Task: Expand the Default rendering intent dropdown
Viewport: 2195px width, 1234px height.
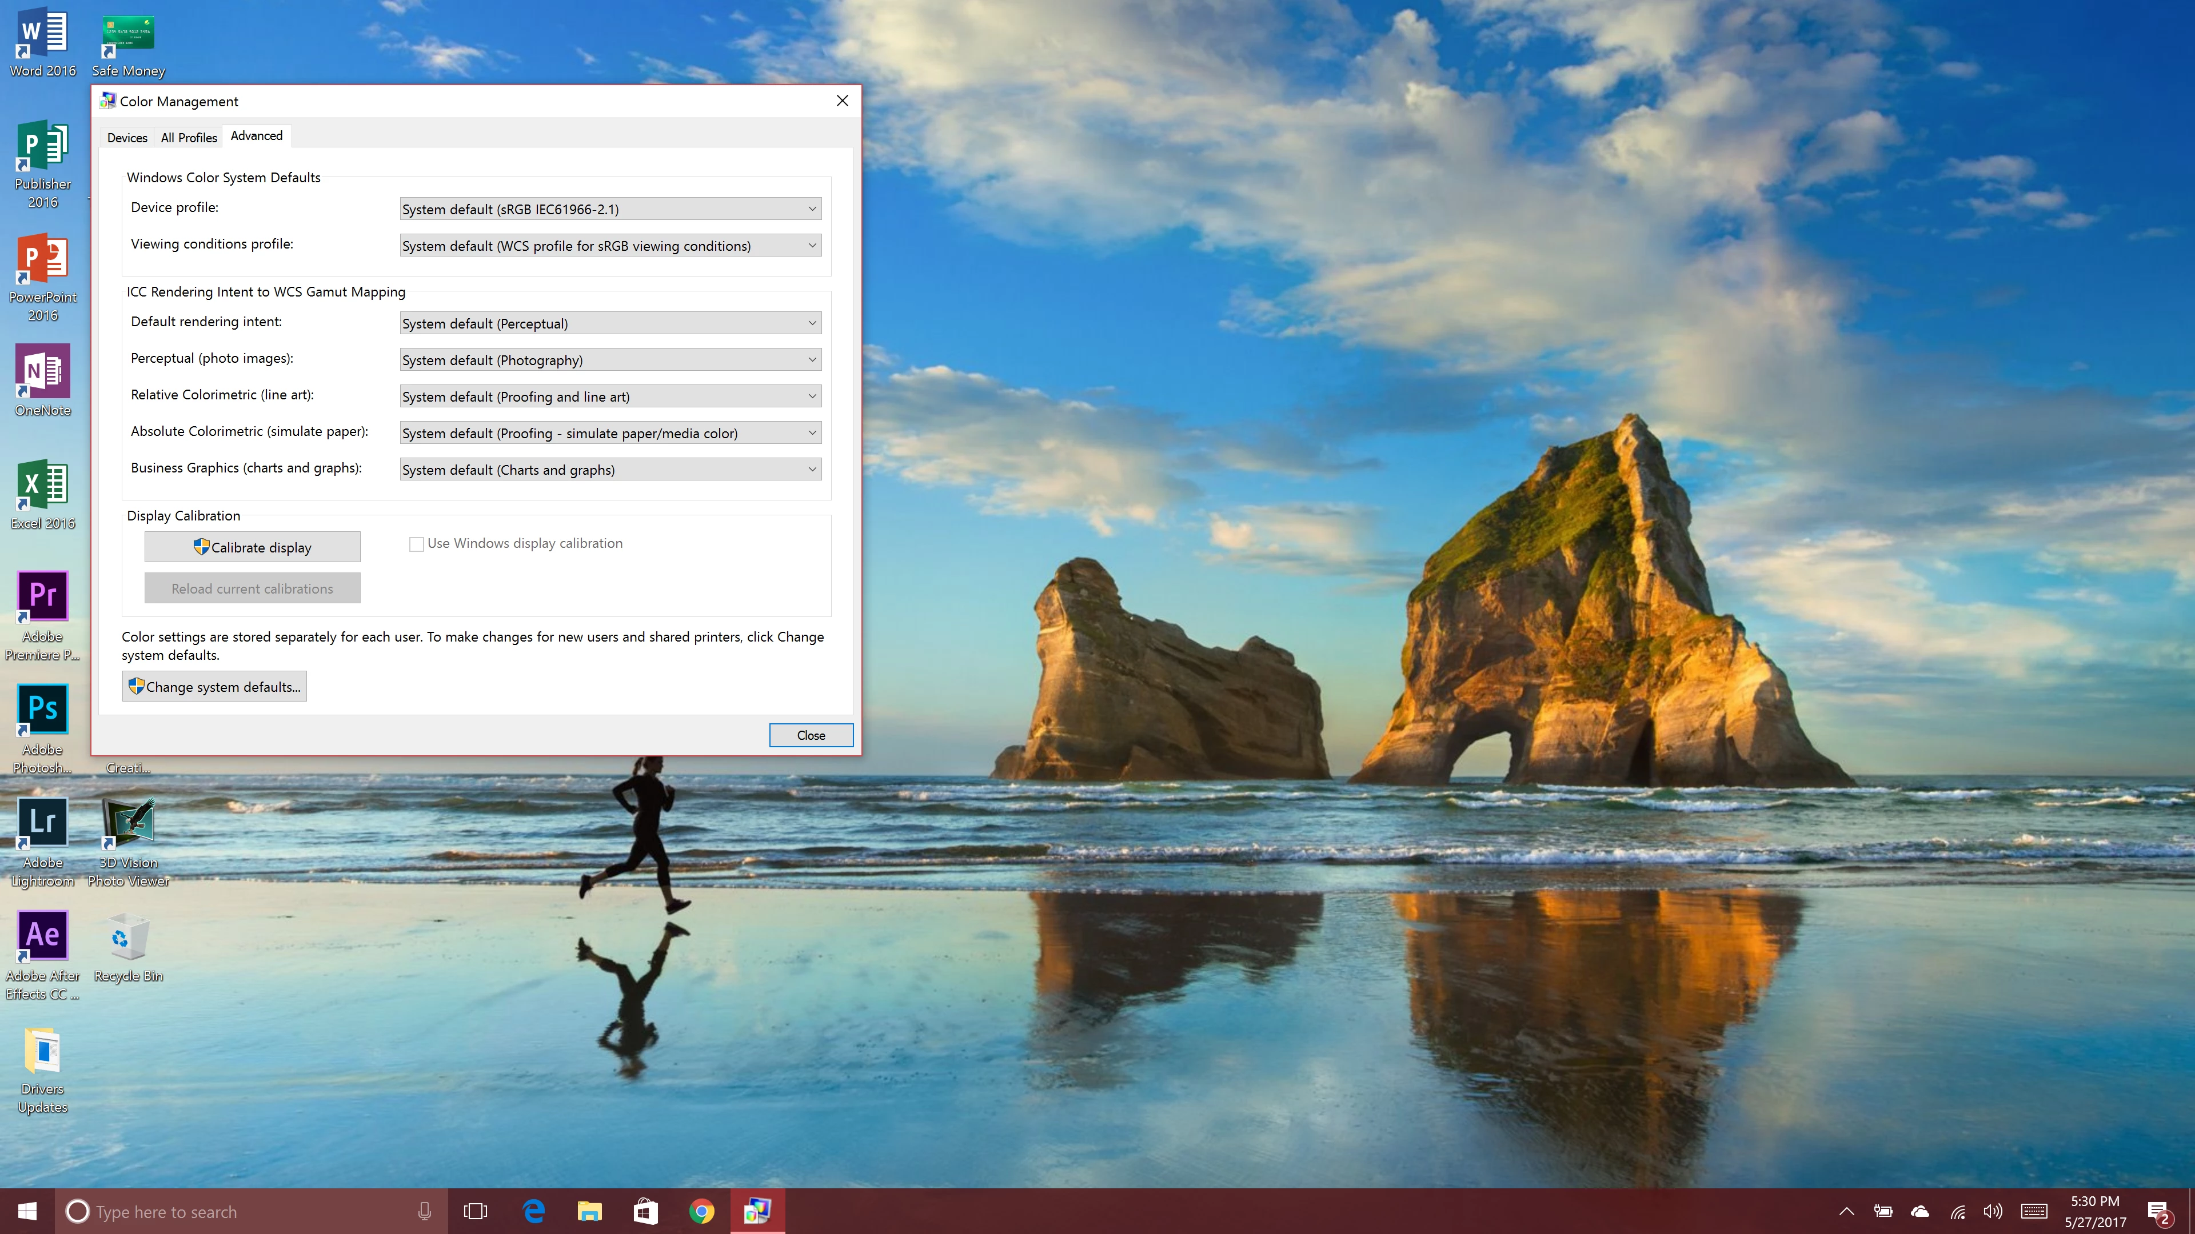Action: click(610, 323)
